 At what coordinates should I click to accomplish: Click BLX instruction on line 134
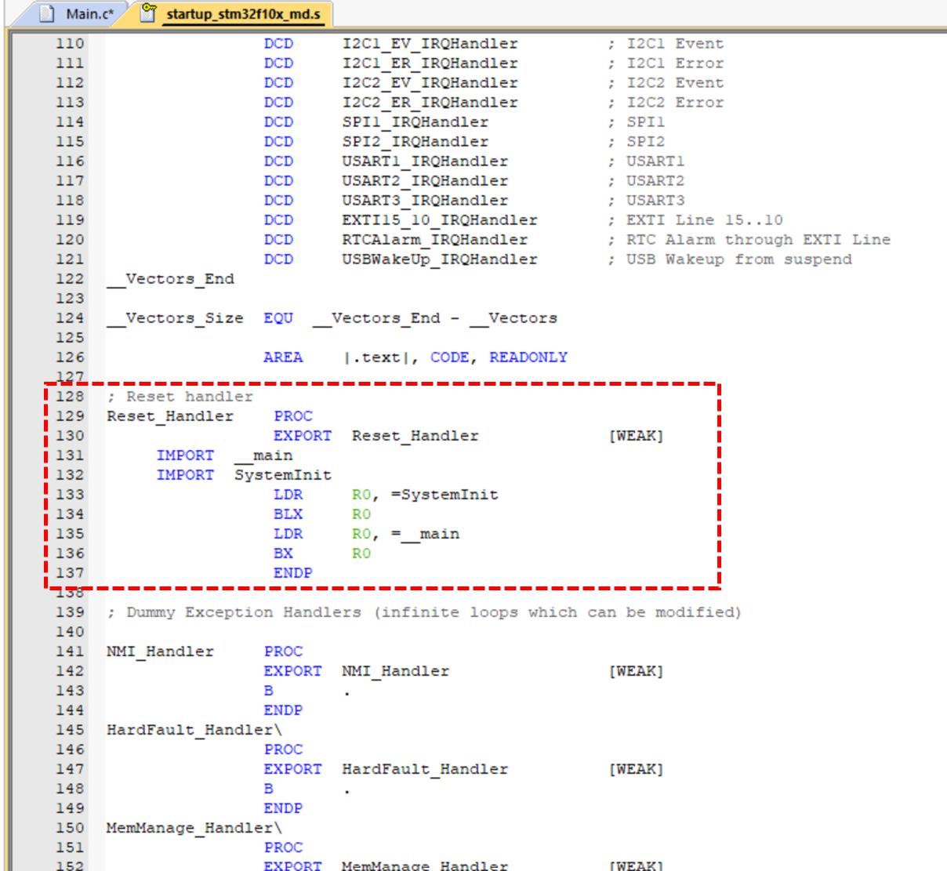pyautogui.click(x=288, y=514)
